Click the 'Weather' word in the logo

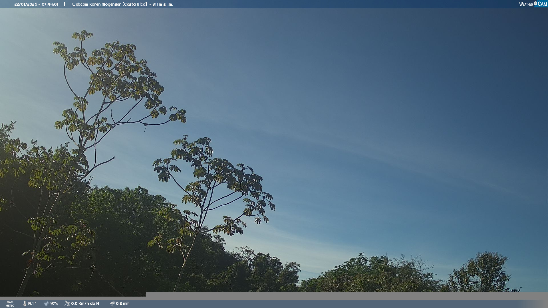point(526,4)
